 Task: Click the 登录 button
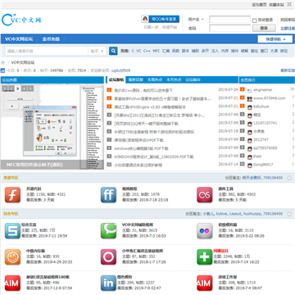(264, 28)
